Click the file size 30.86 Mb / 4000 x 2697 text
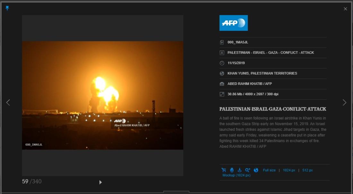This screenshot has height=194, width=353. [x=253, y=94]
